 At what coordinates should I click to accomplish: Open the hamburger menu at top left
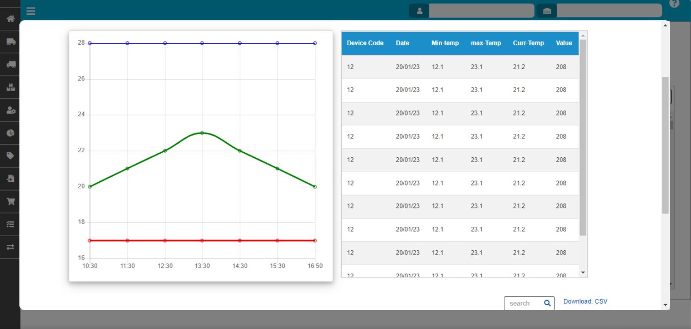31,11
